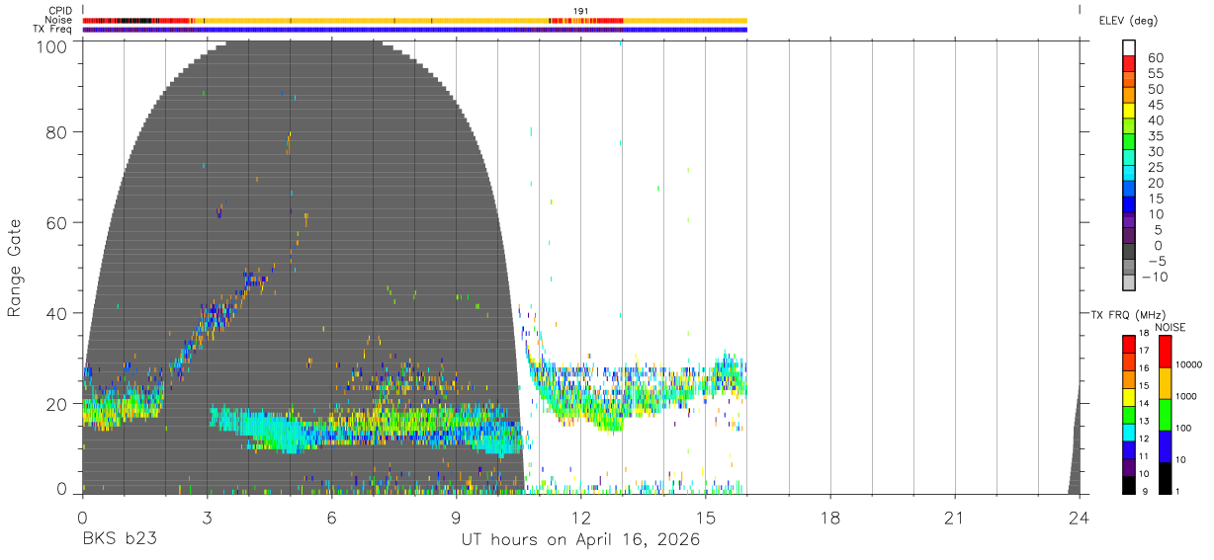The width and height of the screenshot is (1214, 560).
Task: Click the x-axis hour label '21'
Action: pyautogui.click(x=954, y=518)
